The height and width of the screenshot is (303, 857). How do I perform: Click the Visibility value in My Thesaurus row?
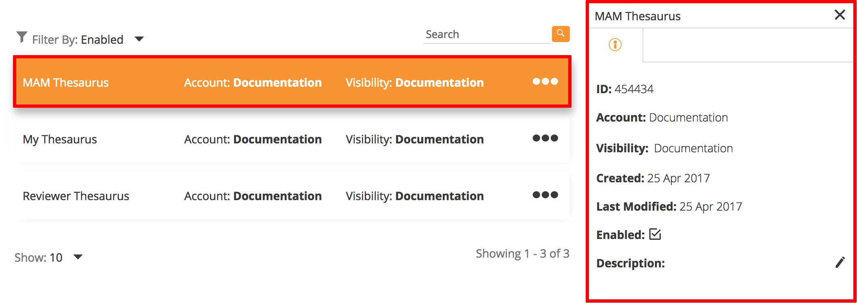(439, 139)
